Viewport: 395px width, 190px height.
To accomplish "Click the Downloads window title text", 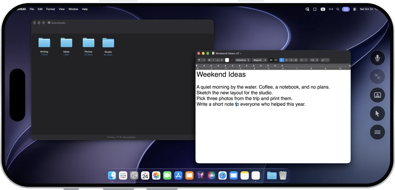I will (58, 23).
